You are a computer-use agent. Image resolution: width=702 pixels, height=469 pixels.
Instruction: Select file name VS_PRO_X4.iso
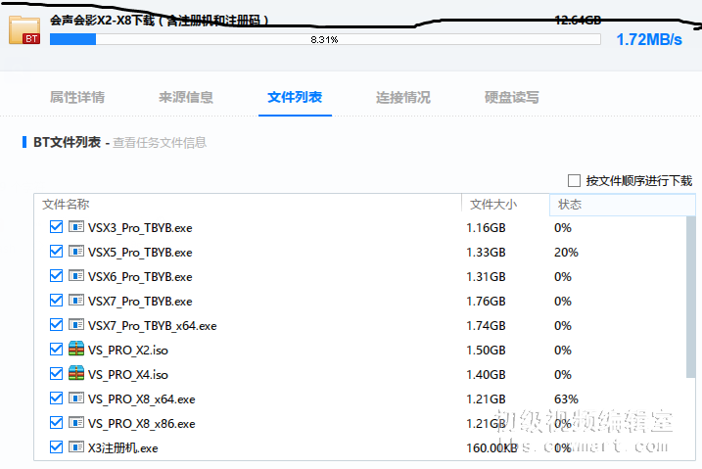coord(128,375)
